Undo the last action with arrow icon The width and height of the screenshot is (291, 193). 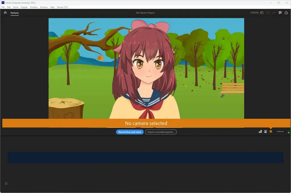268,13
